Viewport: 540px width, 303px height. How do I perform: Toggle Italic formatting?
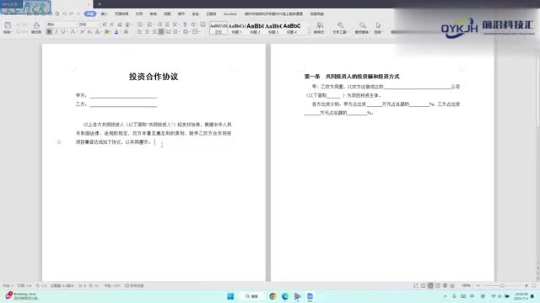pos(57,32)
